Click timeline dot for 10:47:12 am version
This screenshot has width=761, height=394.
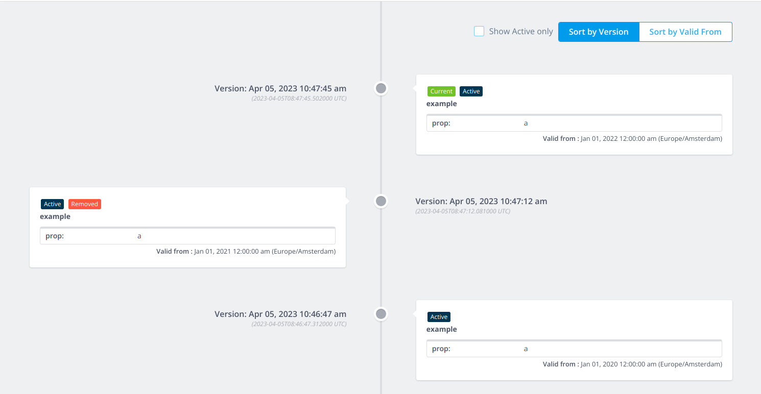pos(380,201)
